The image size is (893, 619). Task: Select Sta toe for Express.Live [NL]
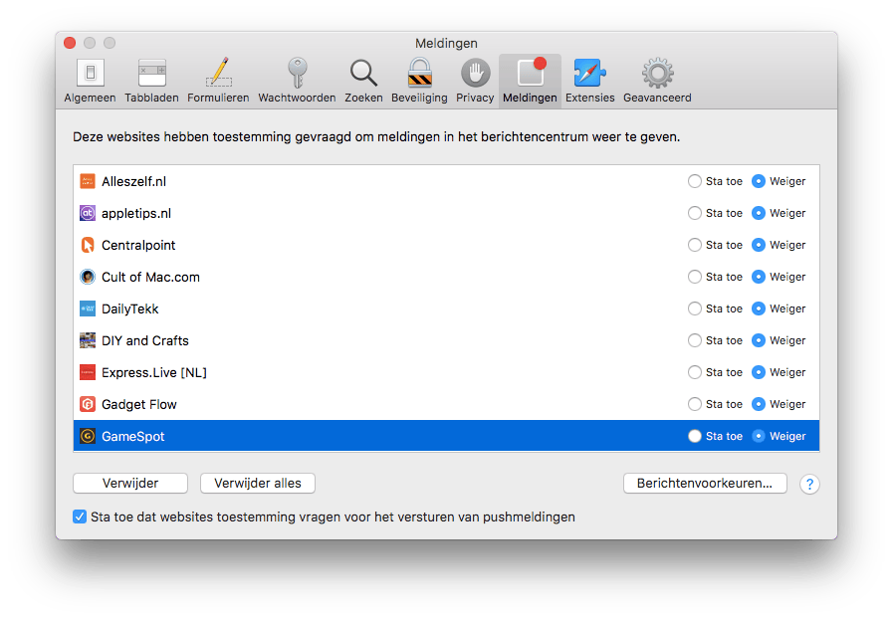[x=694, y=372]
